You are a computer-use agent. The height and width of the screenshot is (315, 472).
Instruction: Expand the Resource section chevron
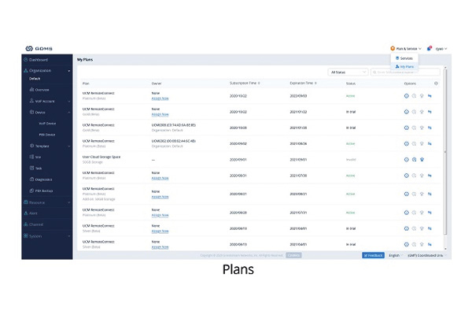click(x=69, y=202)
